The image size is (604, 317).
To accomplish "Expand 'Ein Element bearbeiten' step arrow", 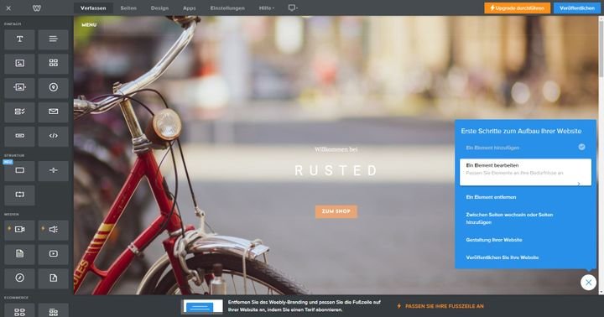I will click(x=579, y=184).
